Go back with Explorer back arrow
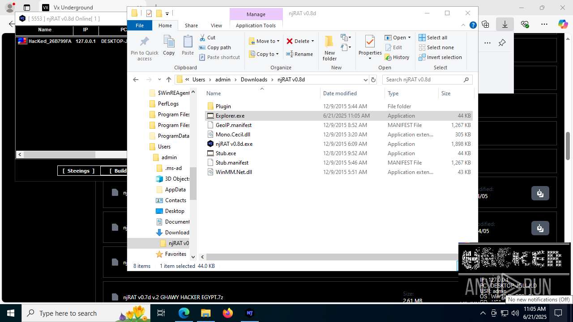The width and height of the screenshot is (573, 322). [x=136, y=80]
